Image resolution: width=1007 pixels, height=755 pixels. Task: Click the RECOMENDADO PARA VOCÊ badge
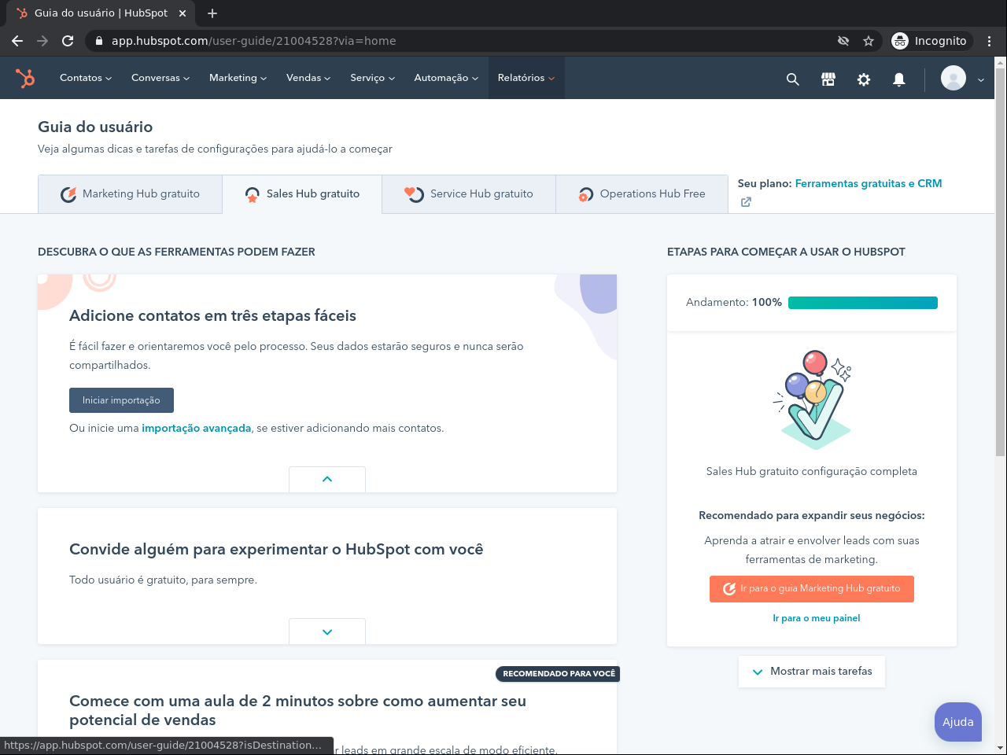coord(558,674)
